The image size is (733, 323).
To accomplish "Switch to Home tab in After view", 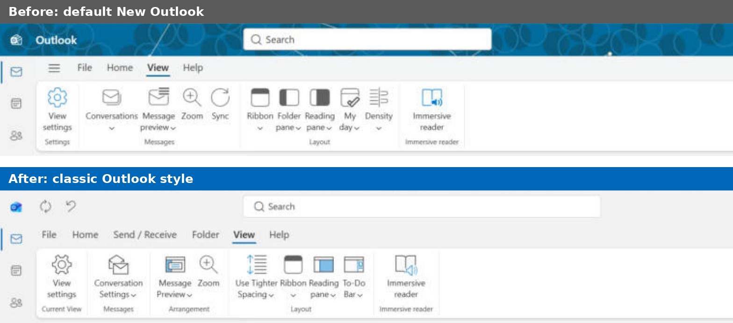I will 85,235.
